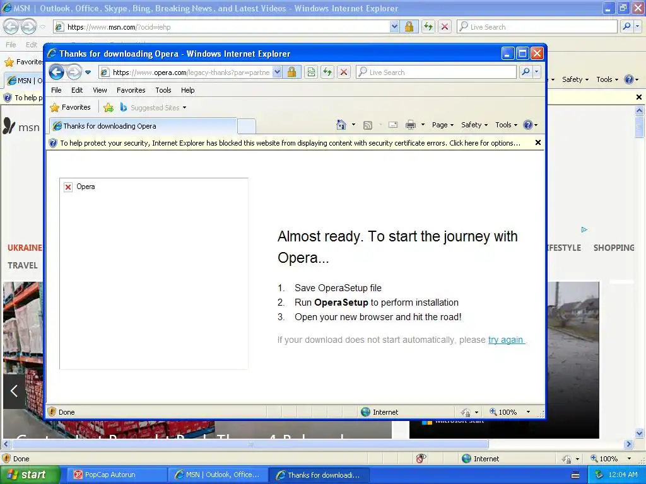Click Live Search box in MSN window
646x484 pixels.
click(x=537, y=27)
